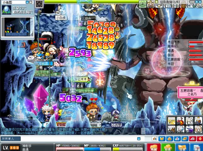
Task: Click the red key-settings icon
Action: [x=192, y=139]
